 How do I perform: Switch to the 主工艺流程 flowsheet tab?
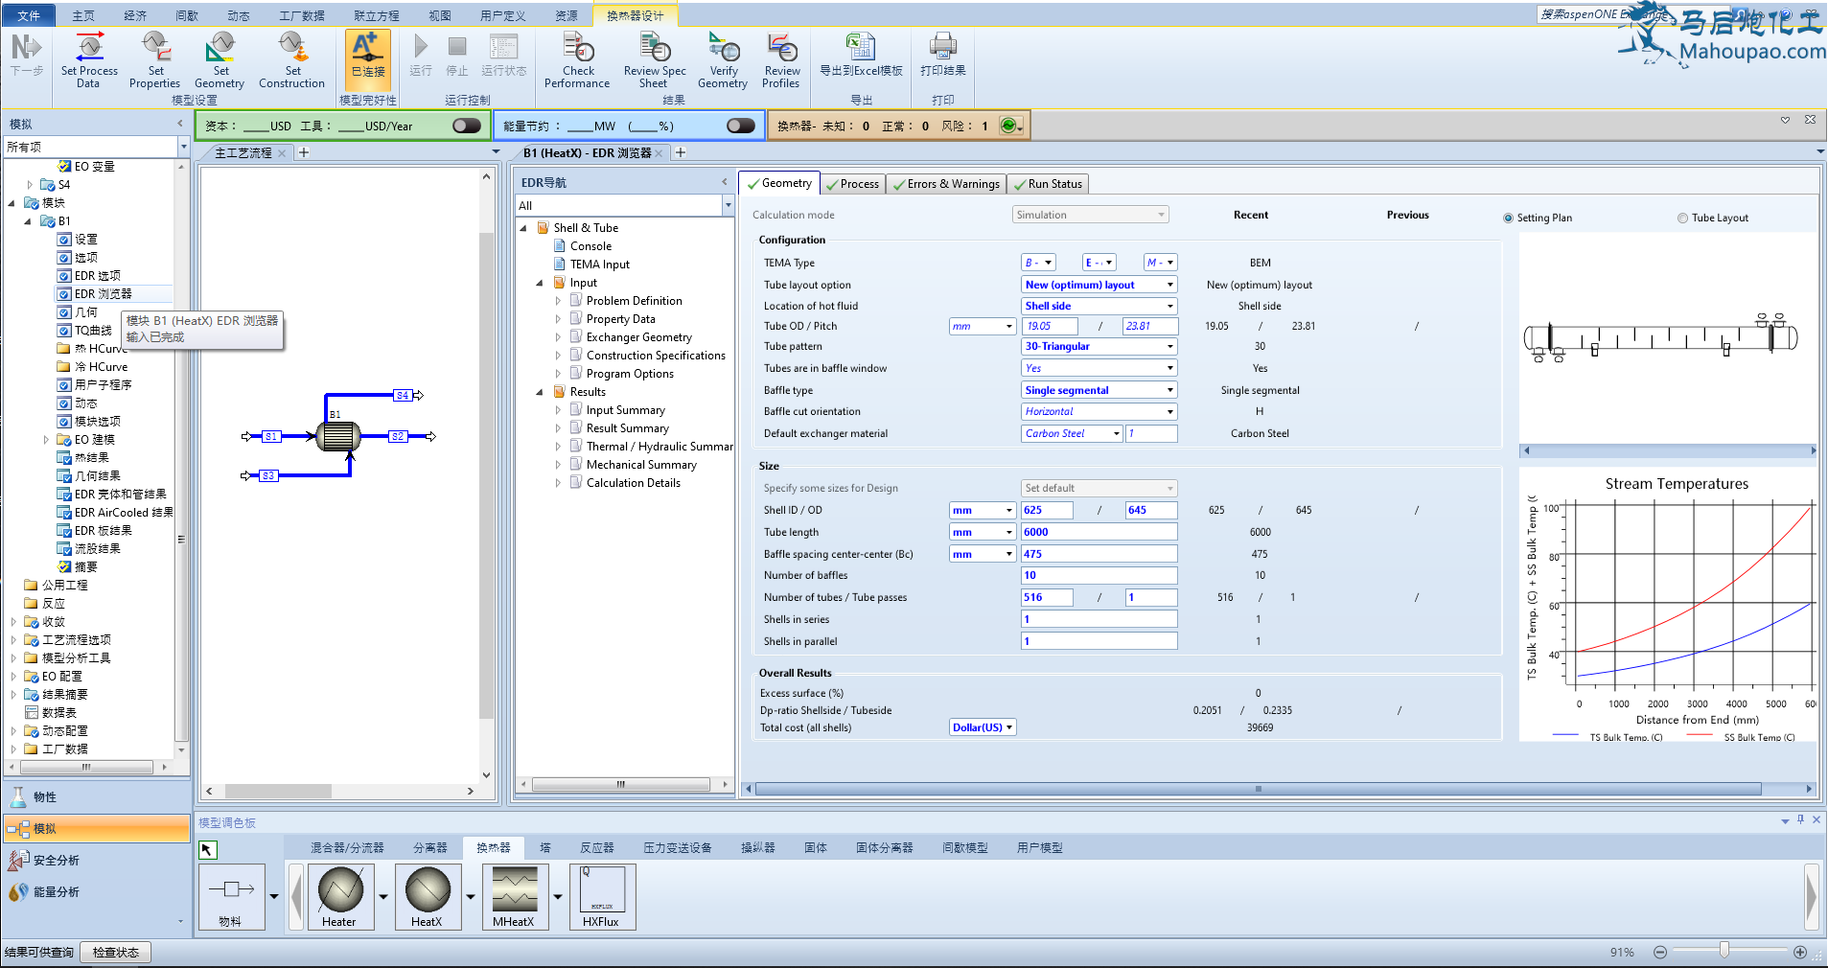(x=243, y=152)
